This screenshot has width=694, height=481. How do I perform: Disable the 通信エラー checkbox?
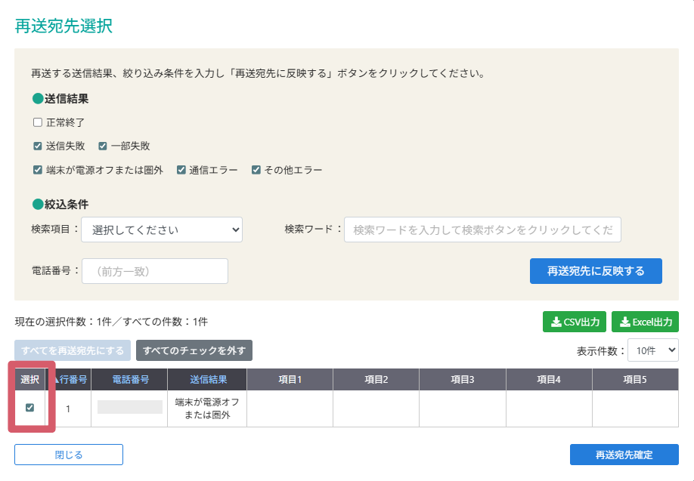pos(180,170)
